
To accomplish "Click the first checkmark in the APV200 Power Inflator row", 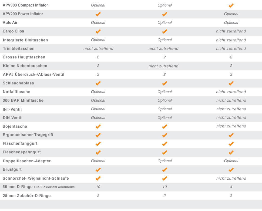I will click(x=98, y=14).
